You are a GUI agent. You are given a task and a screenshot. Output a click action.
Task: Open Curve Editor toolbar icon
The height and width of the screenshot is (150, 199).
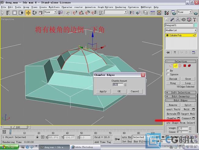coord(153,13)
